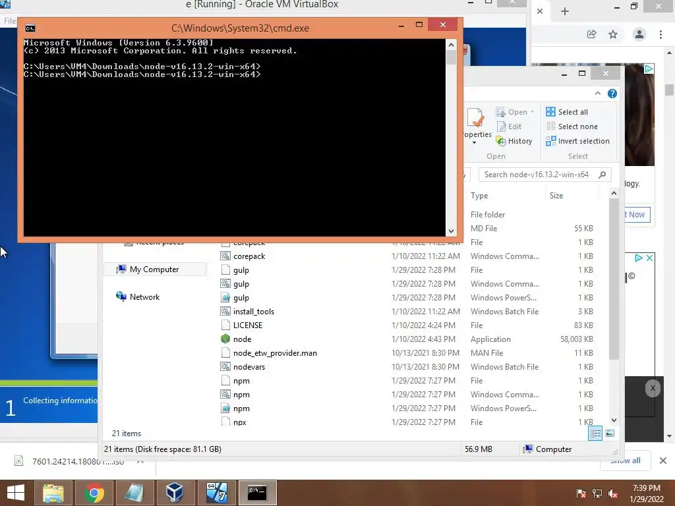Viewport: 675px width, 506px height.
Task: Select the gulp Windows PowerShell file
Action: (x=241, y=298)
